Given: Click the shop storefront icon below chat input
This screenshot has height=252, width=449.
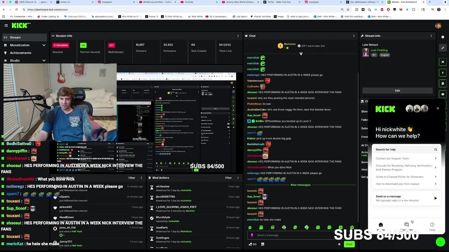Looking at the screenshot, I should point(263,244).
